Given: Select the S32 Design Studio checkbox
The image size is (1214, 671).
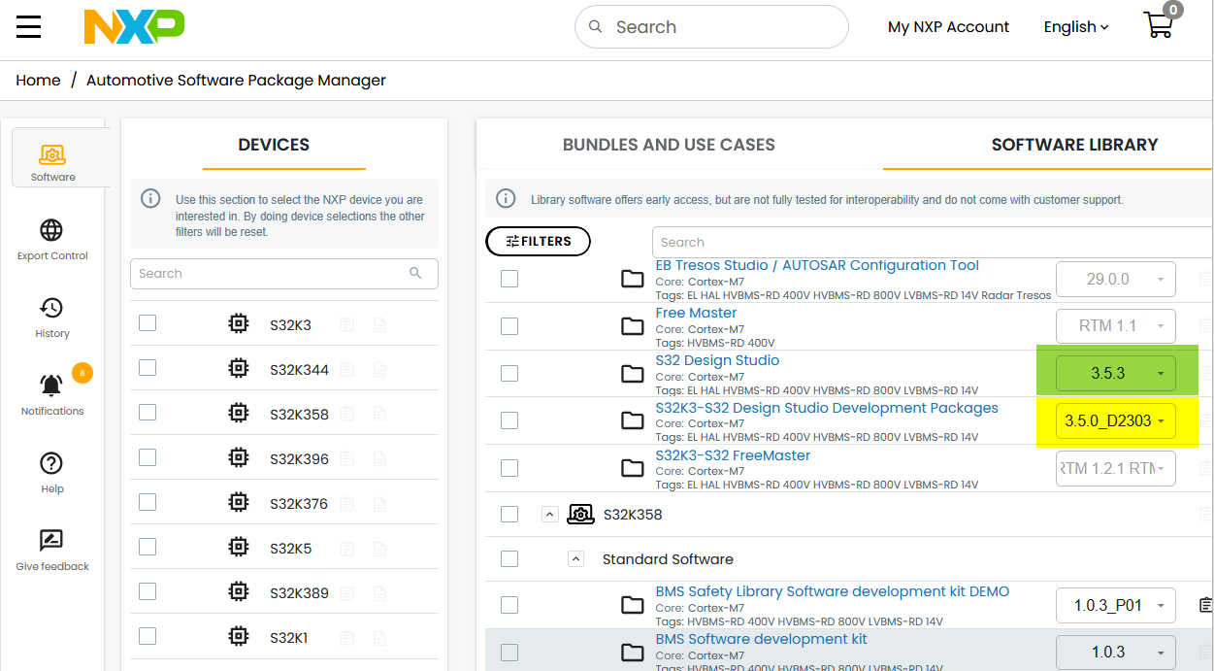Looking at the screenshot, I should (509, 373).
